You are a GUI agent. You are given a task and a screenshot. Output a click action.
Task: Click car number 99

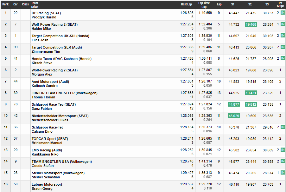[16, 47]
